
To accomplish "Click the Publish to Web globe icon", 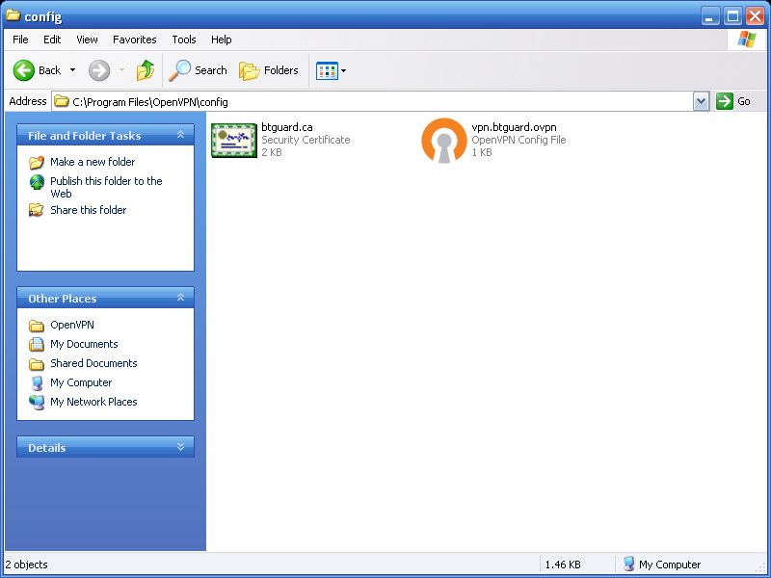I will click(37, 182).
